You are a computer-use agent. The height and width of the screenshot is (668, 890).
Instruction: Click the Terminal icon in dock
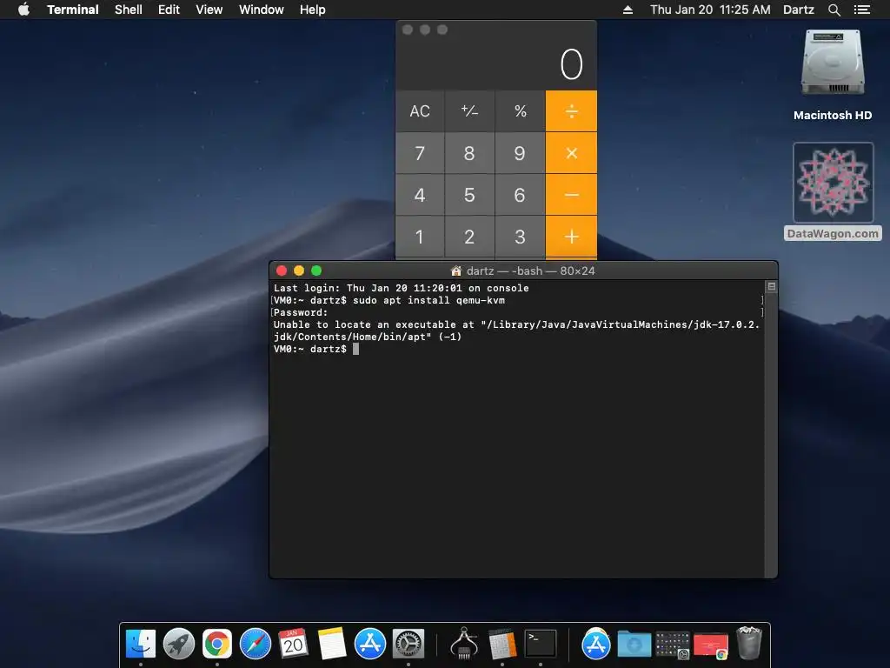click(x=541, y=645)
